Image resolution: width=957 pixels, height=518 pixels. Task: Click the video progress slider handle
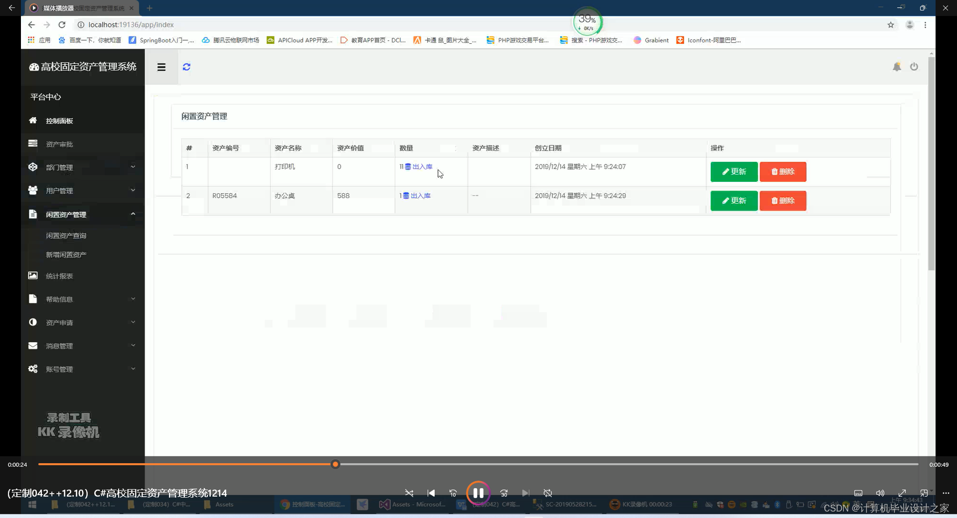(x=335, y=464)
